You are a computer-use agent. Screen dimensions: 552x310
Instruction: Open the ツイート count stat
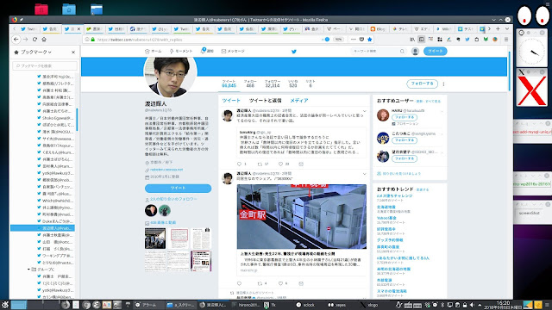tap(229, 84)
